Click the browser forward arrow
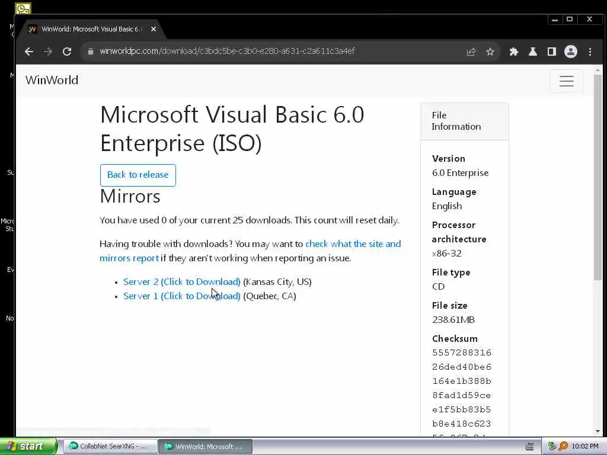Image resolution: width=607 pixels, height=455 pixels. tap(48, 52)
